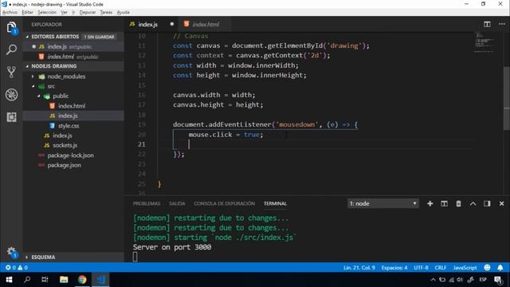Image resolution: width=510 pixels, height=287 pixels.
Task: Move the panel to the side
Action: tap(487, 203)
